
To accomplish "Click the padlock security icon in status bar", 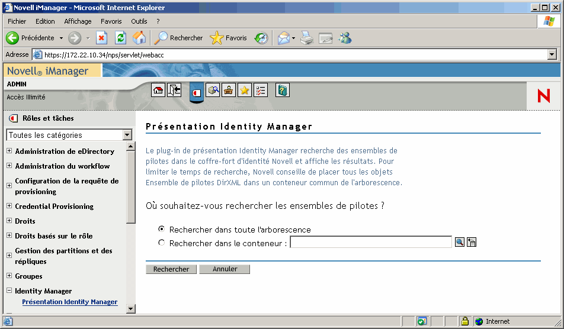I will click(x=464, y=321).
